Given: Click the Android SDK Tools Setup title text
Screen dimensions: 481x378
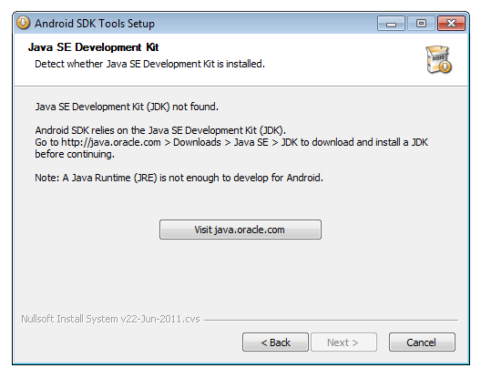Looking at the screenshot, I should point(95,24).
